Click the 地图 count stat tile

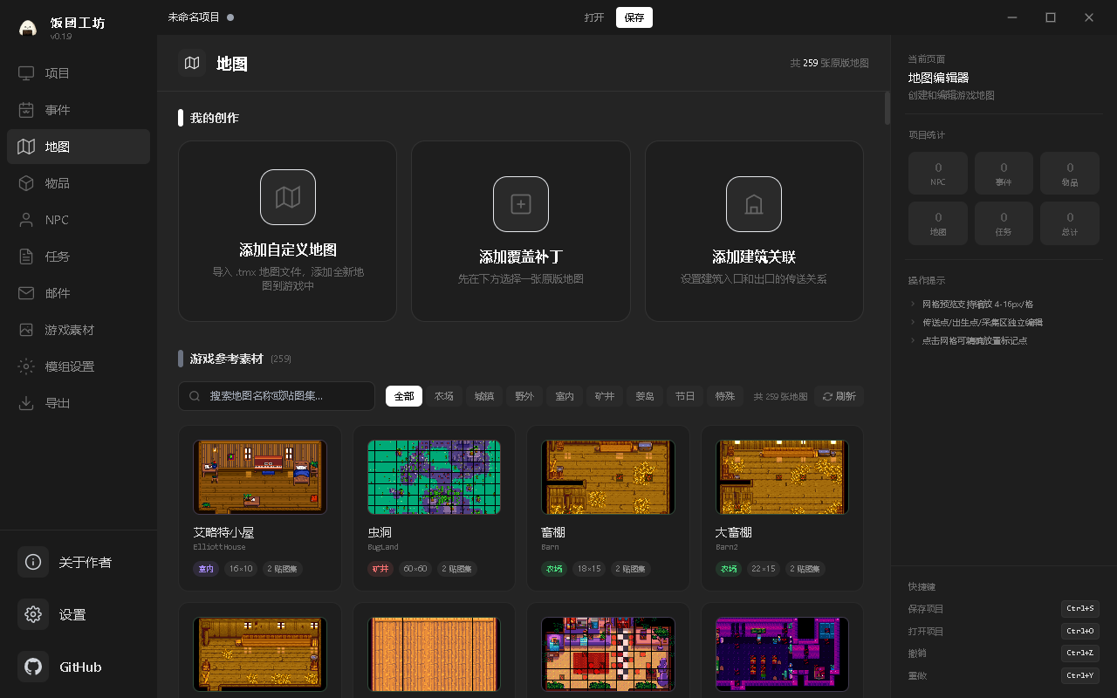pyautogui.click(x=938, y=223)
